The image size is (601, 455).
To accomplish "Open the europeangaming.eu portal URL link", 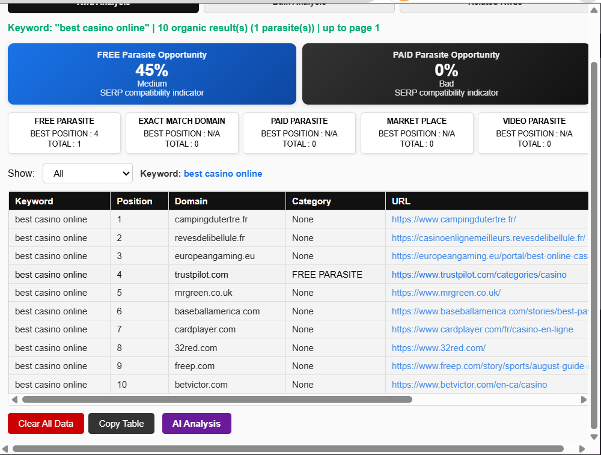I will (x=489, y=256).
